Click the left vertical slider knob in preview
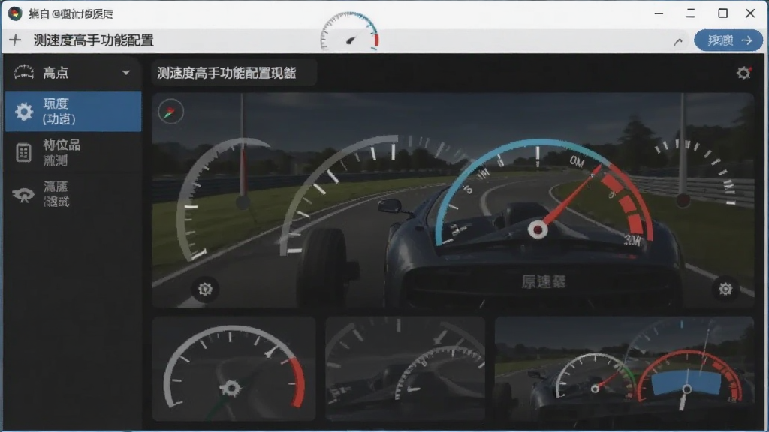769x432 pixels. (243, 202)
